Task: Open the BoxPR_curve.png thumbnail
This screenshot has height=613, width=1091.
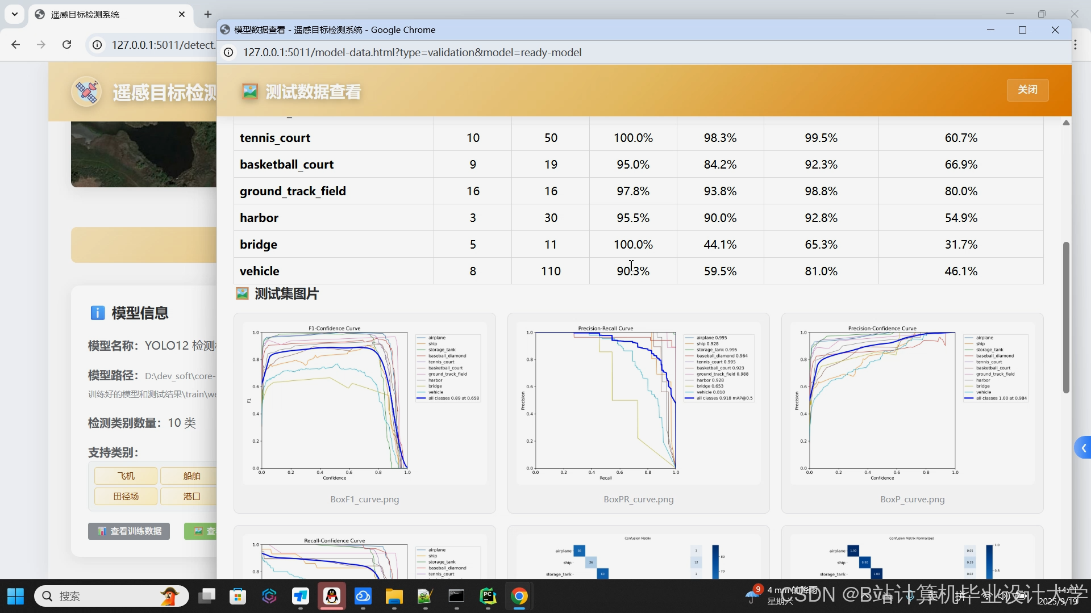Action: 638,404
